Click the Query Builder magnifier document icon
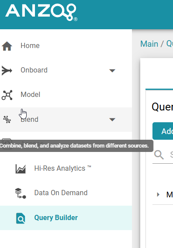Viewport: 173px width, 248px height. pyautogui.click(x=21, y=218)
